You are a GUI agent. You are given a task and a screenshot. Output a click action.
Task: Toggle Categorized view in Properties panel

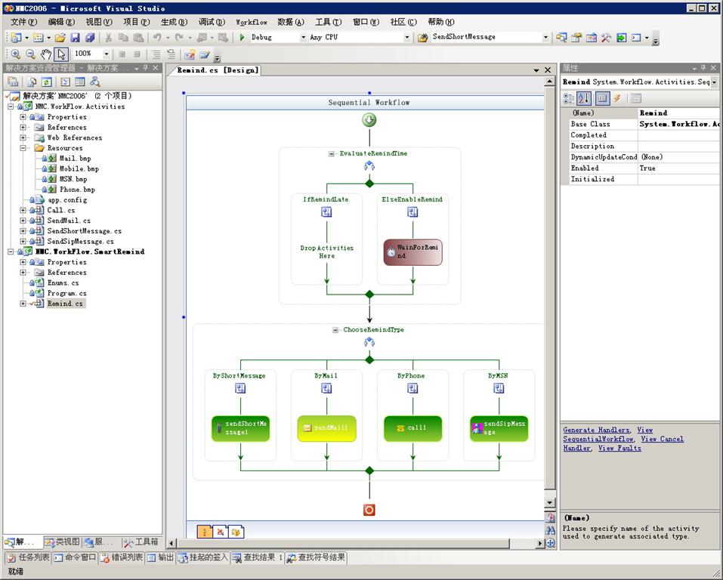[569, 98]
